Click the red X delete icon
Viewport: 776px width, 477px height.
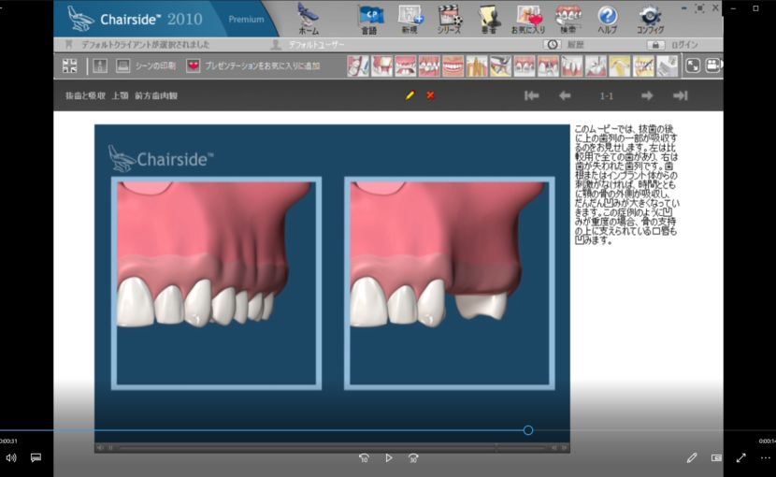(x=431, y=95)
